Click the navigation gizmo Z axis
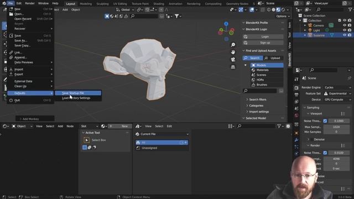Screen dimensions: 354x199 pyautogui.click(x=226, y=24)
